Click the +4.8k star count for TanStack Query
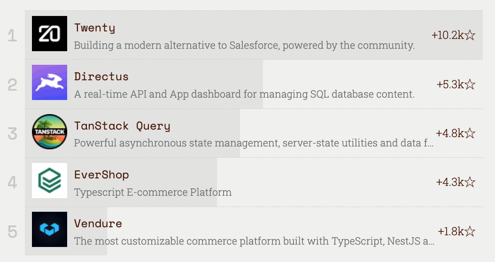 pos(456,133)
